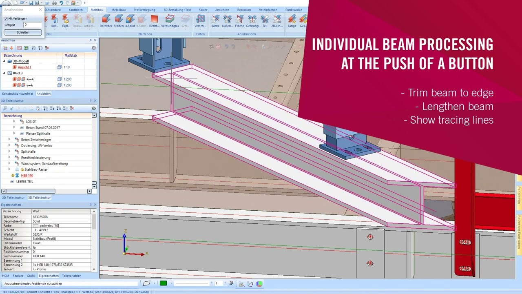Expand the Stahlbau-Raster node
The width and height of the screenshot is (522, 294).
9,169
